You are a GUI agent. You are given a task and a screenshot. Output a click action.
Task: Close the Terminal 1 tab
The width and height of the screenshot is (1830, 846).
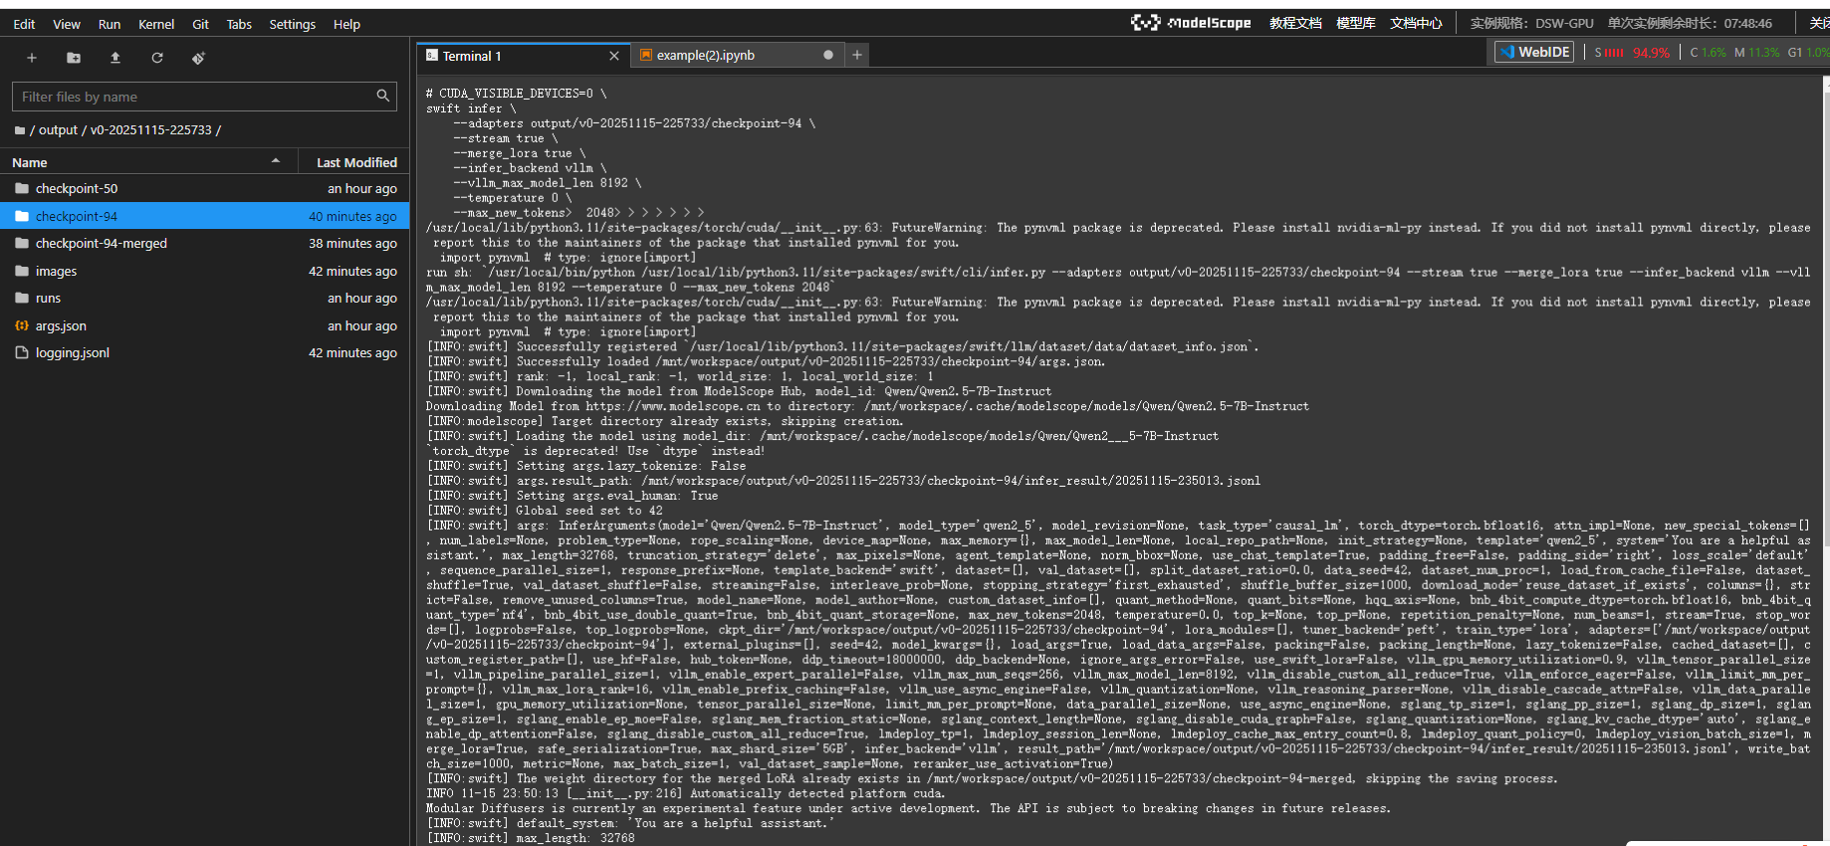pyautogui.click(x=614, y=56)
